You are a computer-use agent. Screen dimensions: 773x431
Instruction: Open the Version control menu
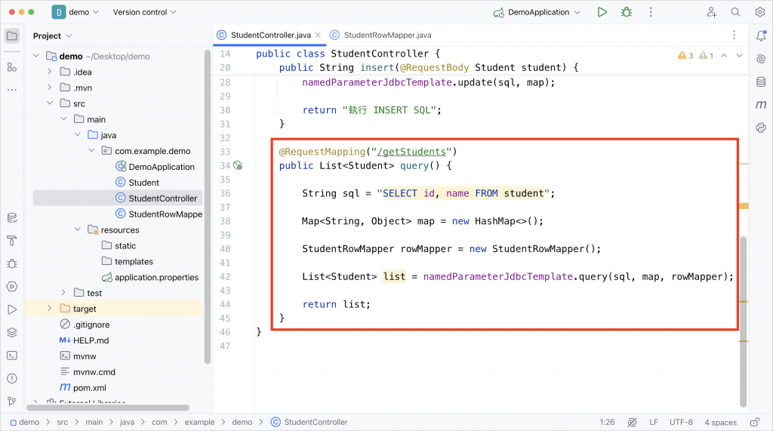(x=144, y=12)
